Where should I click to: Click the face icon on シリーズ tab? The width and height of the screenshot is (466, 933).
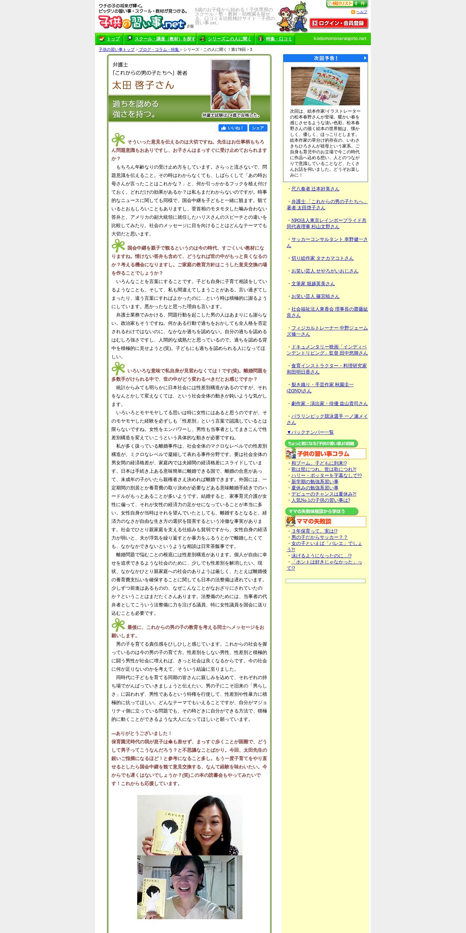pos(203,38)
